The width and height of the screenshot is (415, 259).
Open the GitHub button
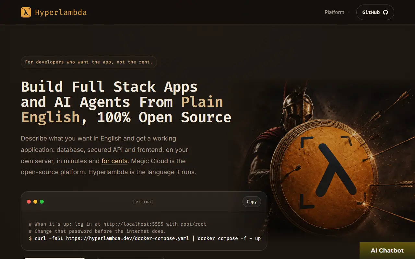coord(375,12)
